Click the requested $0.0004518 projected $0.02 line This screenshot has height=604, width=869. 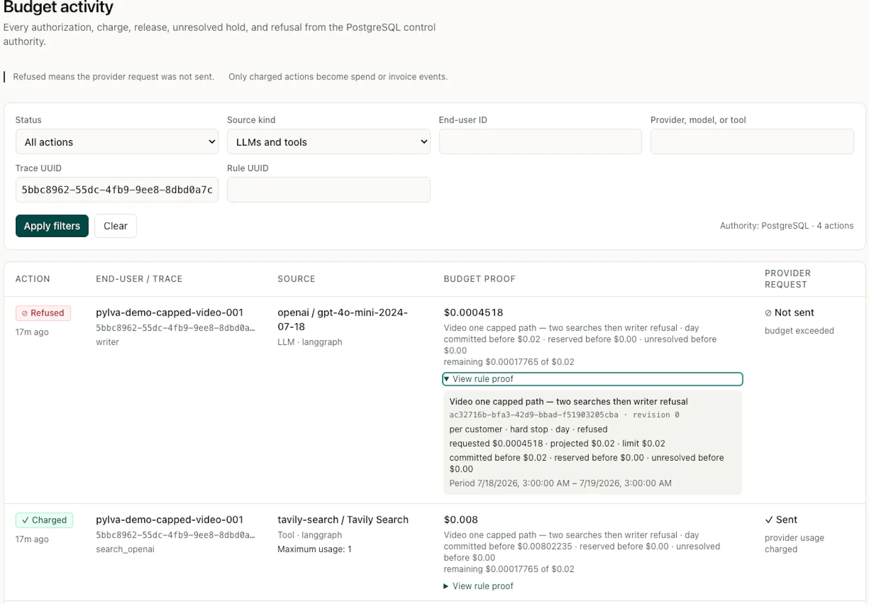point(557,443)
